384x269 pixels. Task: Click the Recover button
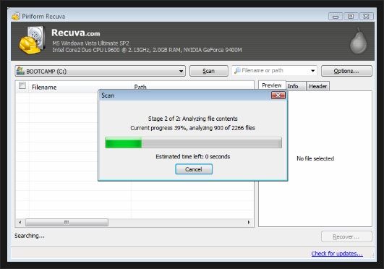tap(346, 237)
